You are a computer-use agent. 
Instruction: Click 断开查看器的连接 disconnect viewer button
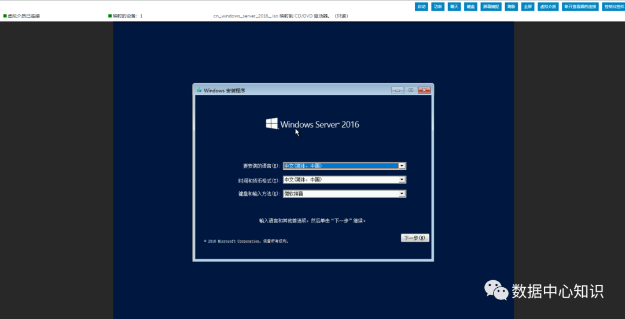(x=580, y=7)
